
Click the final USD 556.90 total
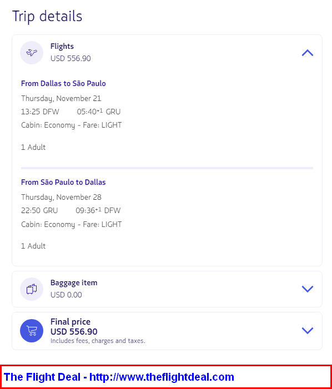click(74, 332)
